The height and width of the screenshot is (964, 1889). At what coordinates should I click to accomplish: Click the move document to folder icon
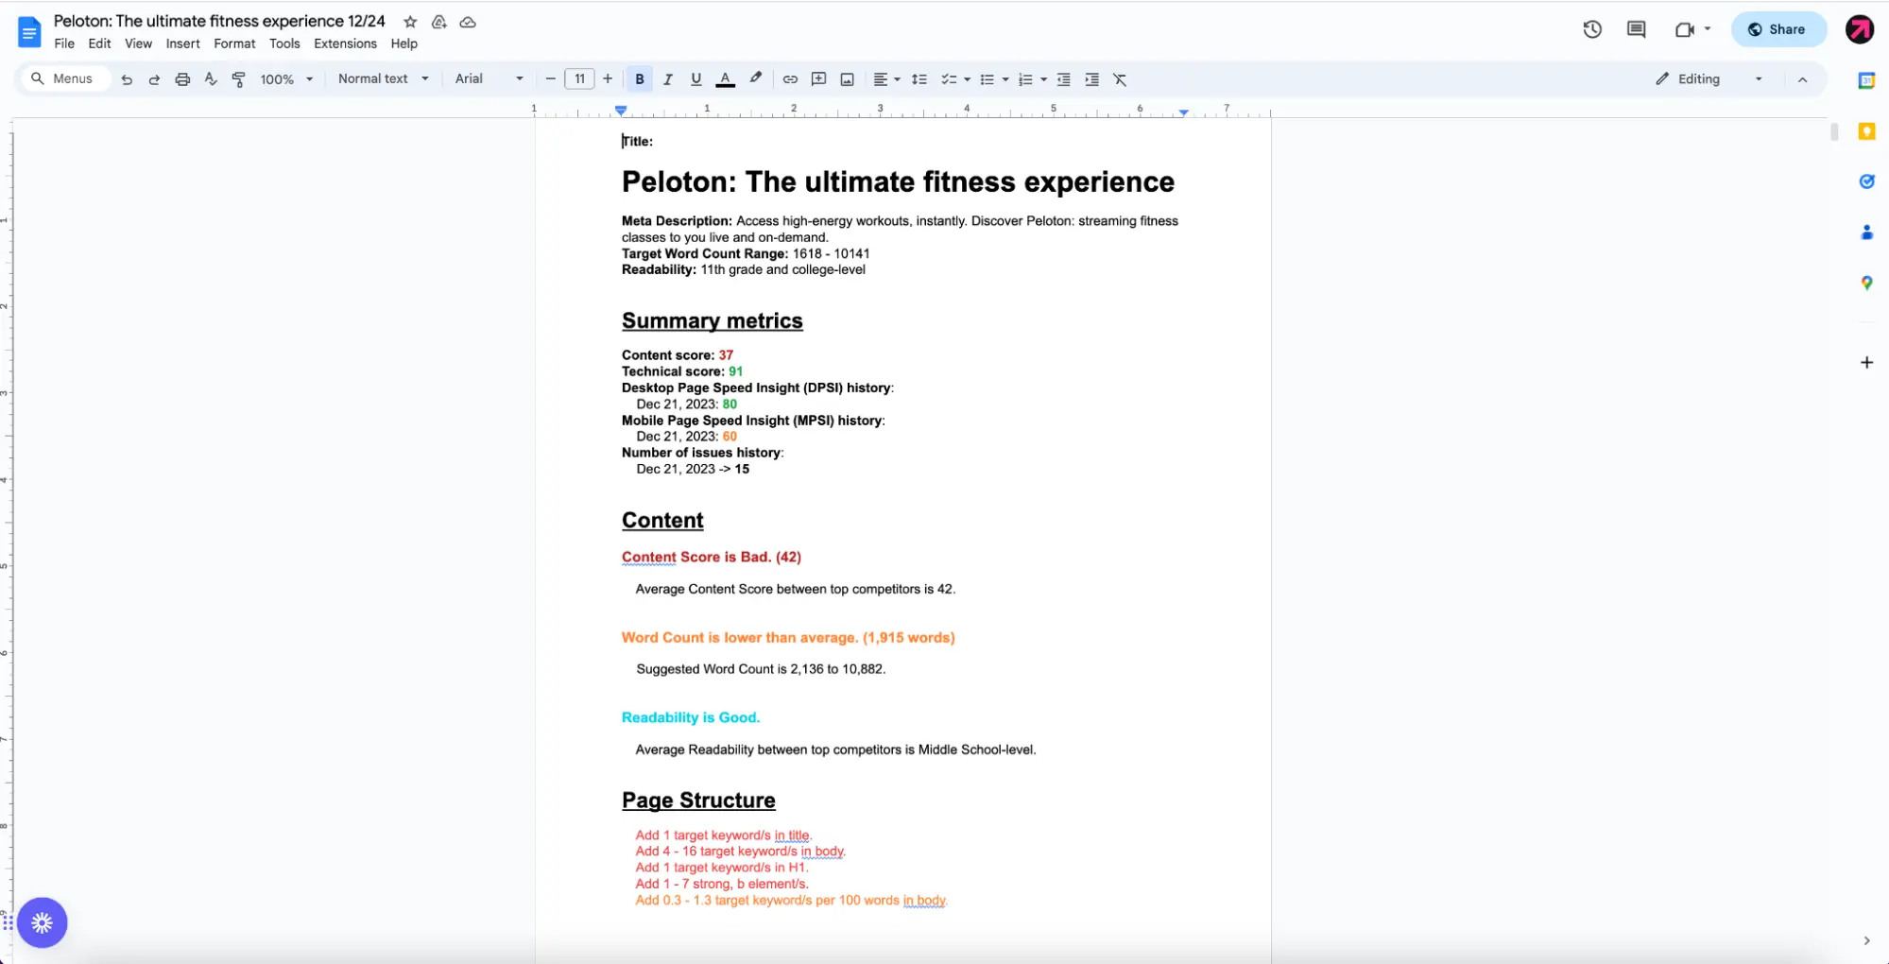tap(439, 22)
